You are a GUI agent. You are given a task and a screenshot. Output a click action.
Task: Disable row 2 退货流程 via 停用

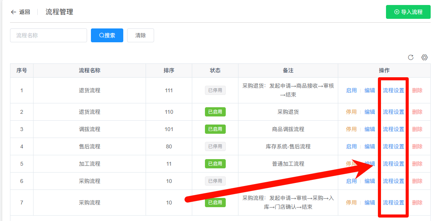pos(351,112)
